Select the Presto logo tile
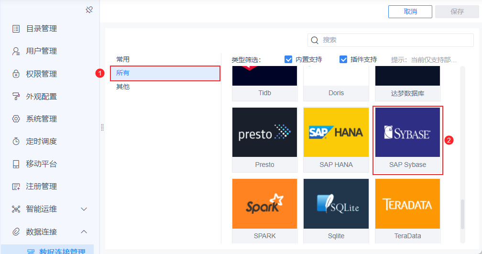Image resolution: width=482 pixels, height=254 pixels. [x=265, y=132]
